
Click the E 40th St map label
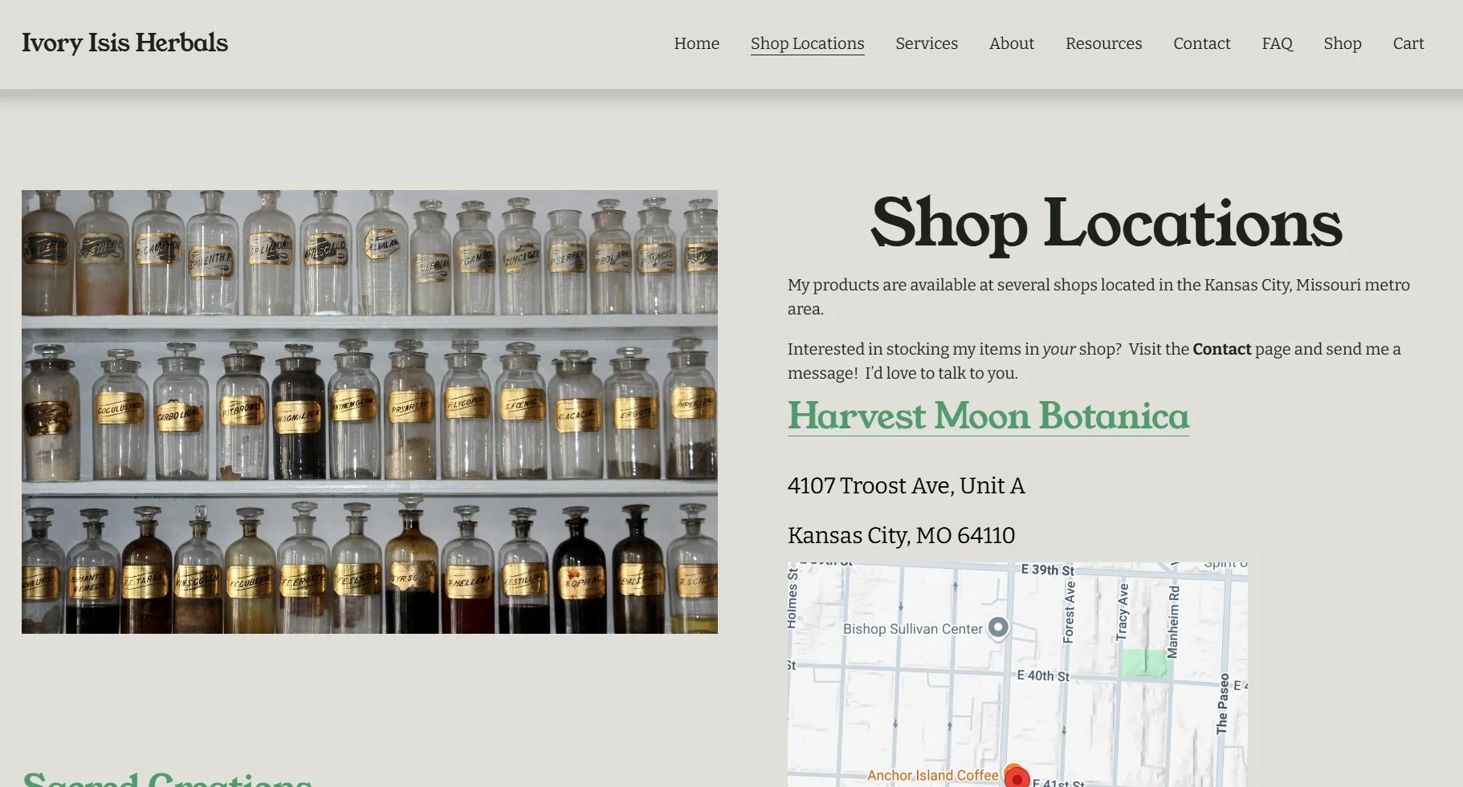tap(1042, 675)
